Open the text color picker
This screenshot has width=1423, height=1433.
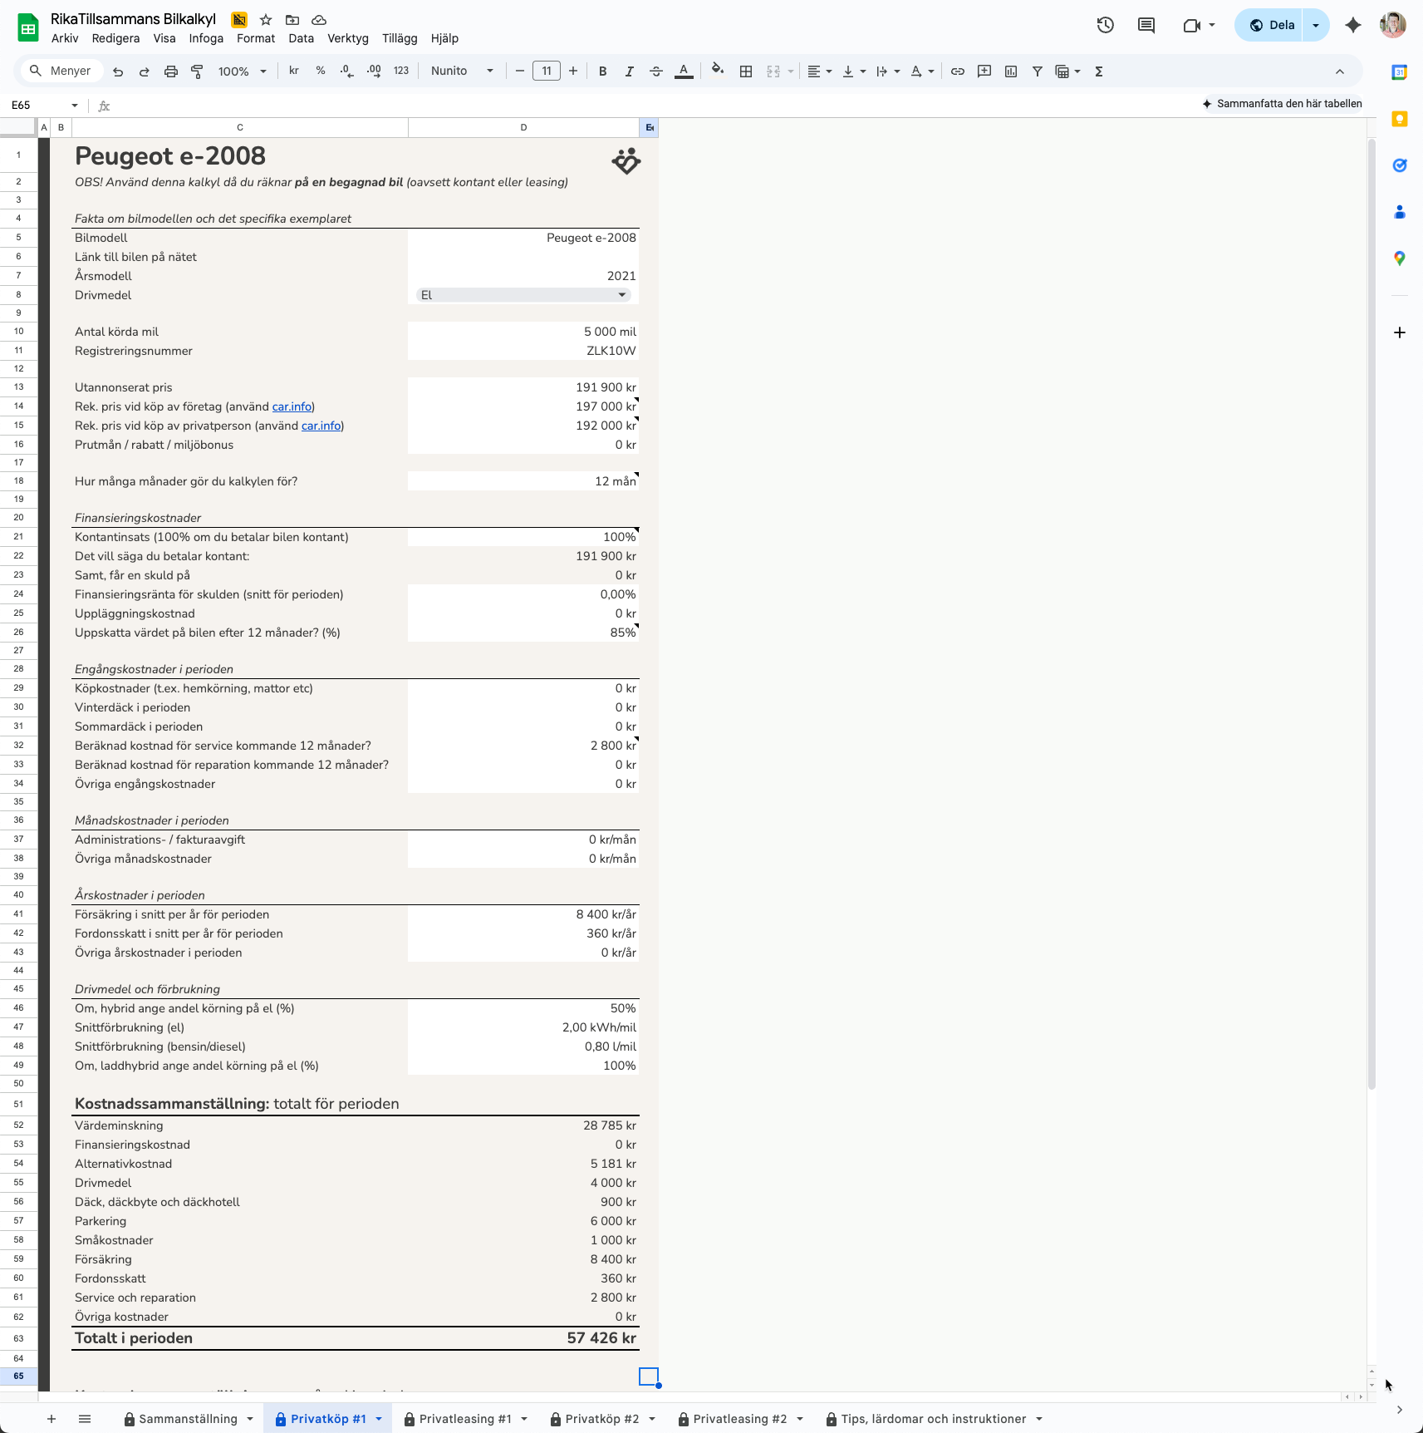coord(684,71)
